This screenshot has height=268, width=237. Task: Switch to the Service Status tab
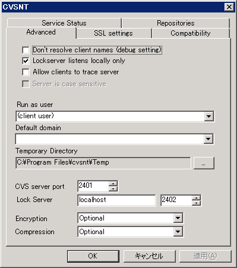64,23
